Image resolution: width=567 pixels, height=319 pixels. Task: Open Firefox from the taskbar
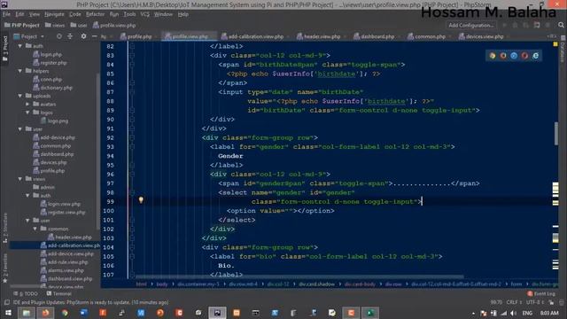[x=45, y=313]
